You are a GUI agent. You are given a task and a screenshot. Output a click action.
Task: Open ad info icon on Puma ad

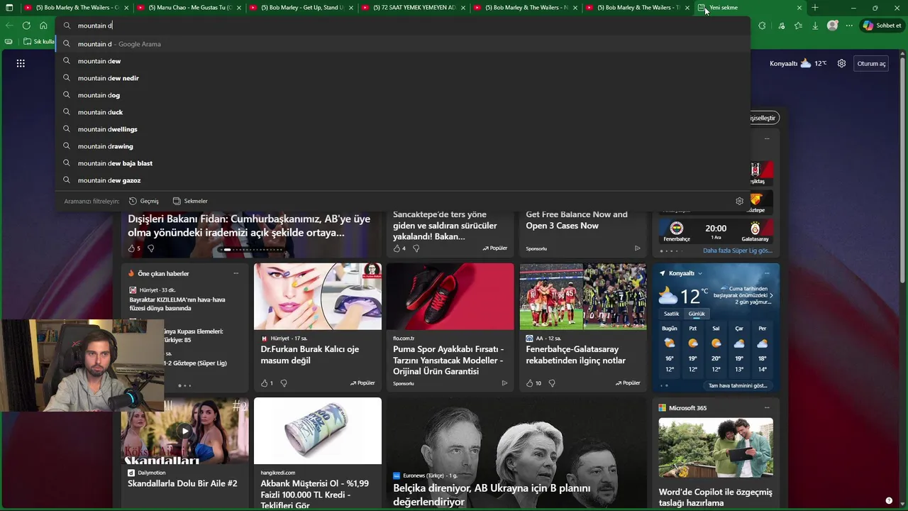point(504,383)
